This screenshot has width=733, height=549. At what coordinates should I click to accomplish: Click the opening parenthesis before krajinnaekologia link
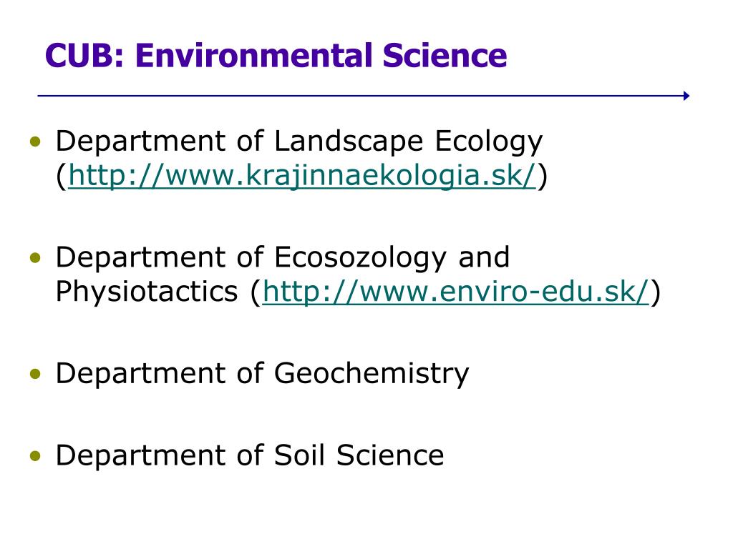point(62,177)
